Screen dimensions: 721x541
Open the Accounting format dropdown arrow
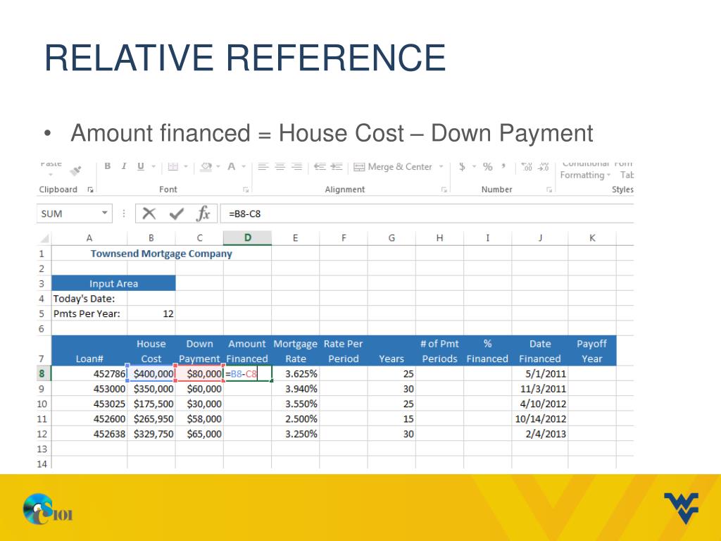[474, 166]
